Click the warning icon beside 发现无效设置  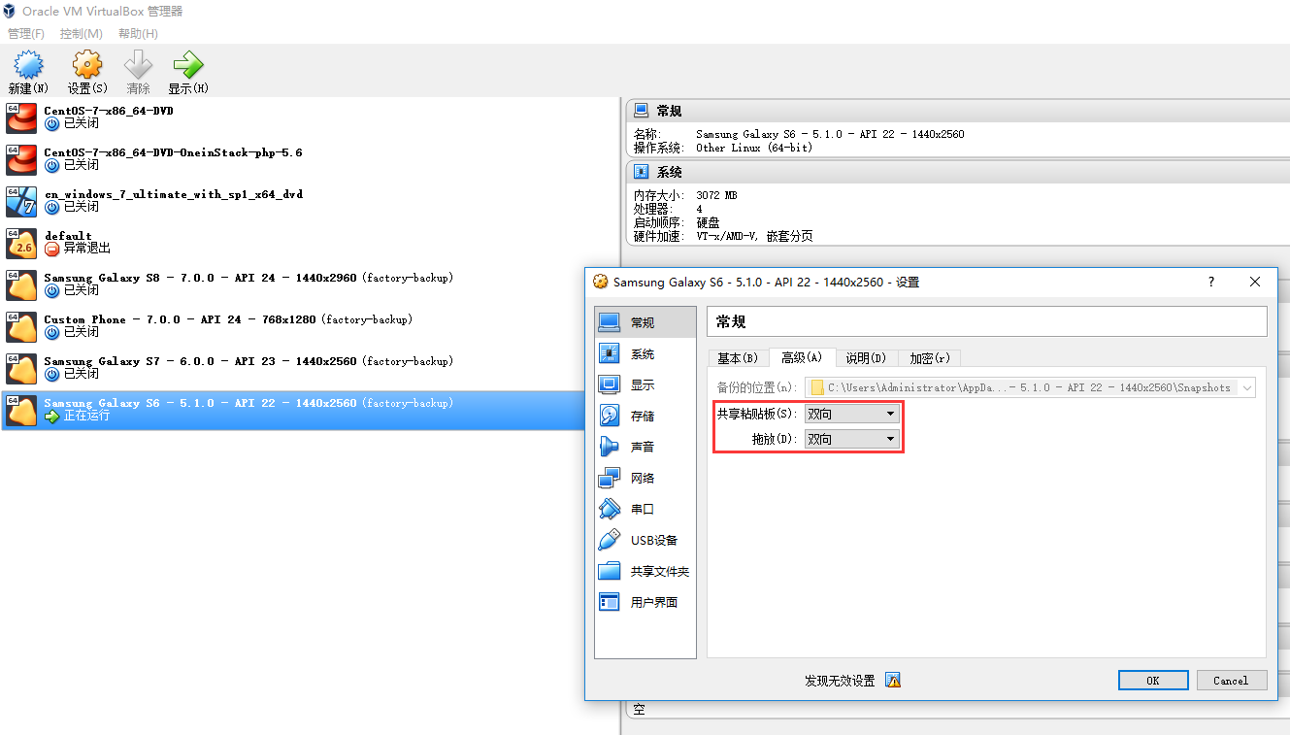click(893, 681)
